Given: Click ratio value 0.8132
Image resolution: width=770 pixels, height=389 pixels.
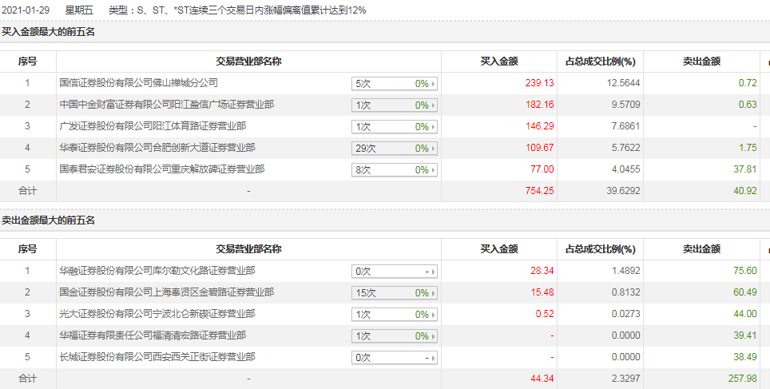Looking at the screenshot, I should pyautogui.click(x=625, y=292).
